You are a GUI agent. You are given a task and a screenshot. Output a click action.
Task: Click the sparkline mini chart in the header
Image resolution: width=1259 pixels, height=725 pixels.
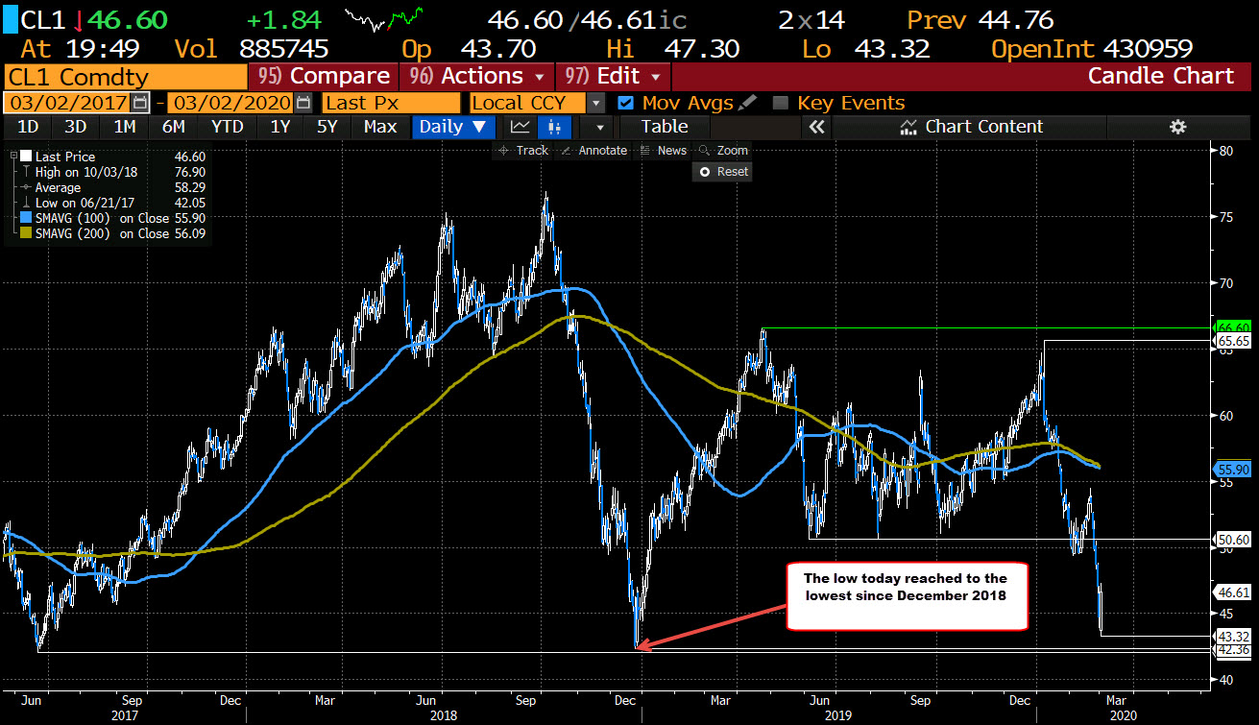[384, 18]
